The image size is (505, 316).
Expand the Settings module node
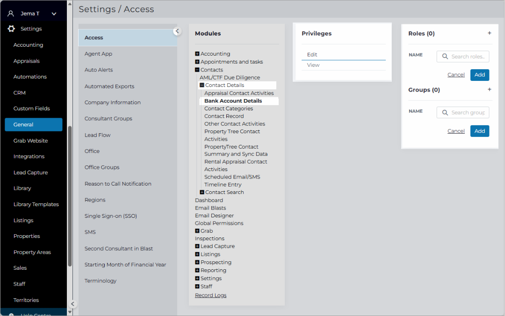pos(197,279)
